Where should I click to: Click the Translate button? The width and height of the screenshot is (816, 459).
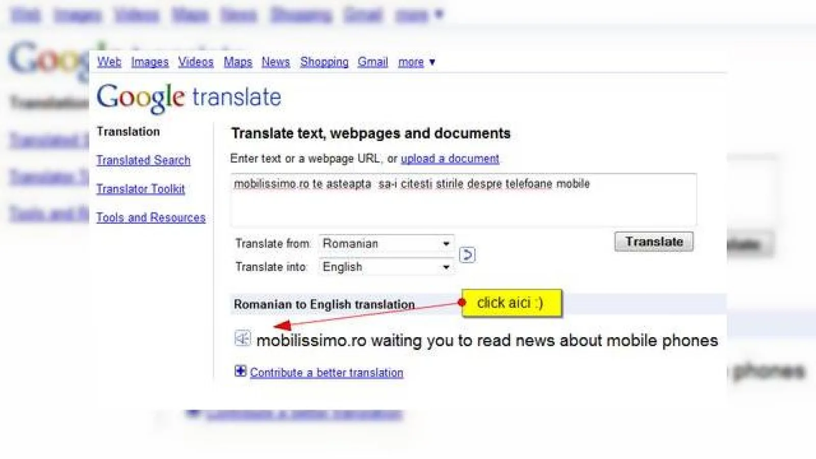pyautogui.click(x=654, y=241)
